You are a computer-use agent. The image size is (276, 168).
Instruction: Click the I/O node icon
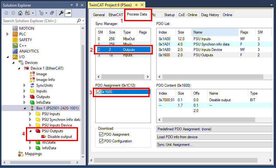(15, 57)
